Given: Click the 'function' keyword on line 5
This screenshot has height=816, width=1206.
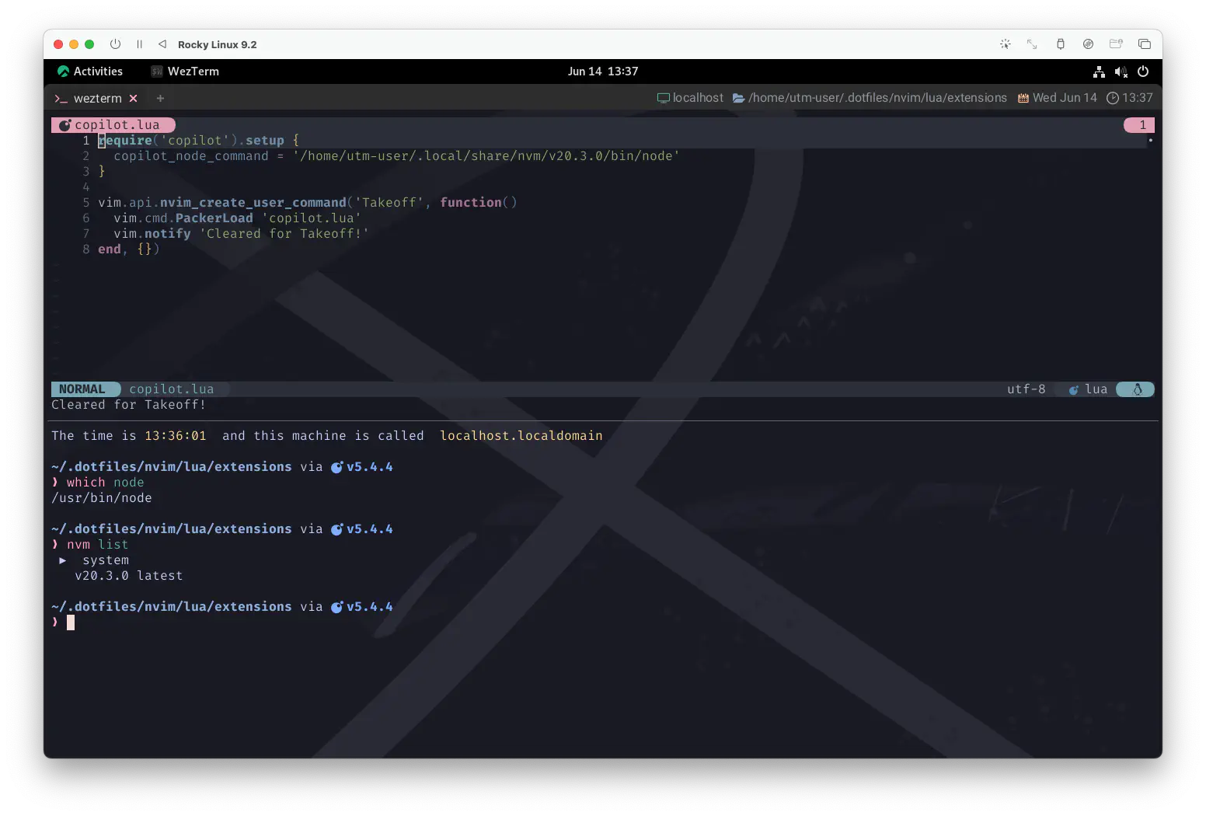Looking at the screenshot, I should (x=471, y=203).
